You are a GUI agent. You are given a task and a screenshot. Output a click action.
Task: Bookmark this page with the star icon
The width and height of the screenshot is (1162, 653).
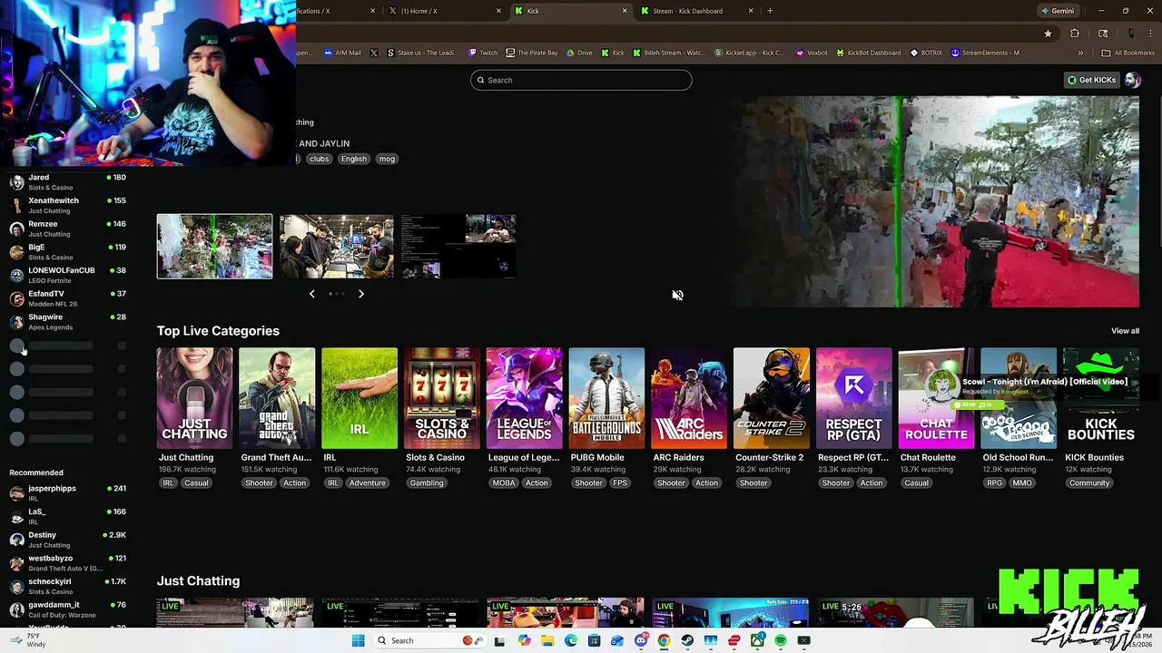click(1048, 34)
